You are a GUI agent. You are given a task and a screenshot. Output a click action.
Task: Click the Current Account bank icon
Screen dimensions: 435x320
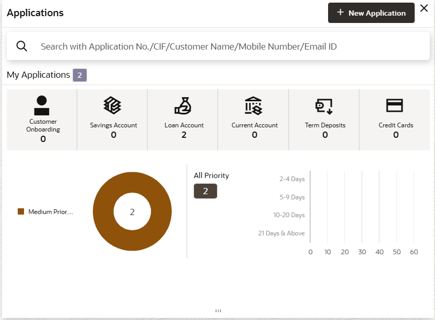pos(254,105)
